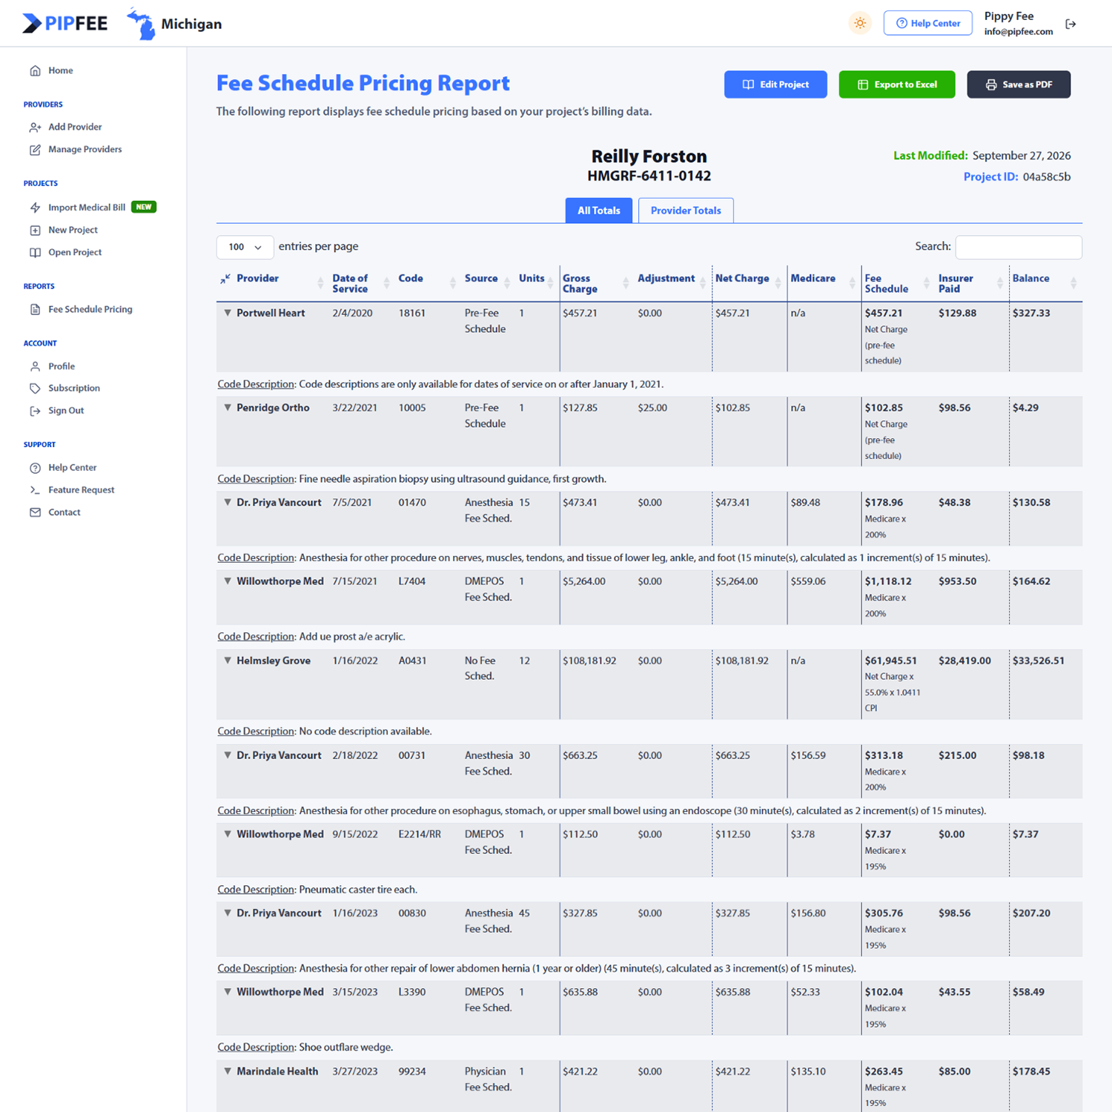Click the Contact envelope icon
Viewport: 1112px width, 1112px height.
tap(35, 512)
